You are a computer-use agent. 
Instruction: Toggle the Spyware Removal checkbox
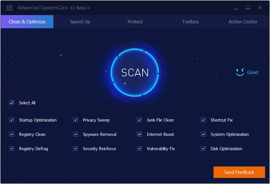coord(75,134)
